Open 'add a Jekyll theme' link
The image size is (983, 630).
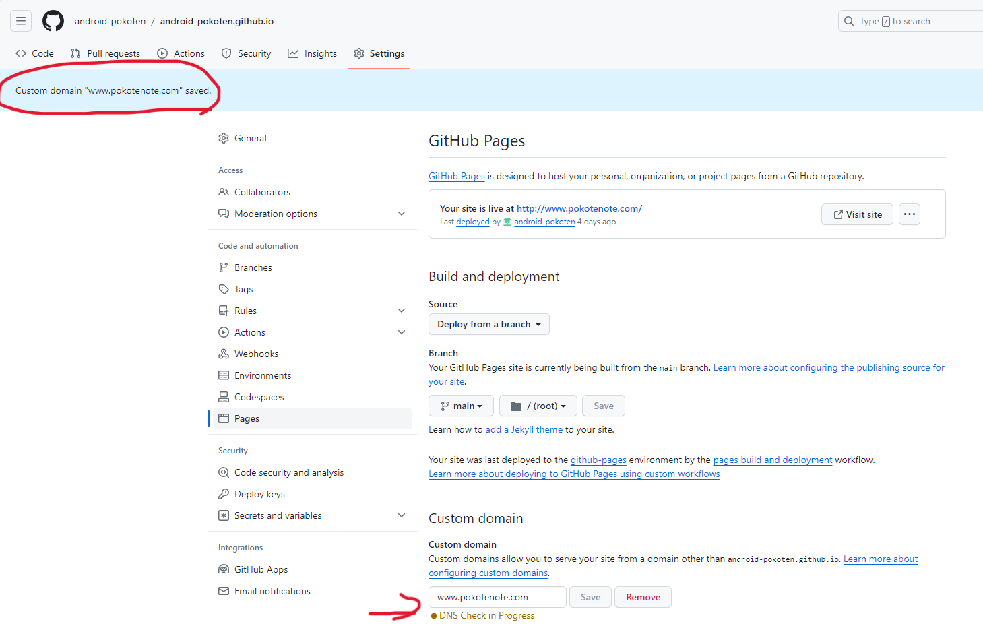(524, 429)
